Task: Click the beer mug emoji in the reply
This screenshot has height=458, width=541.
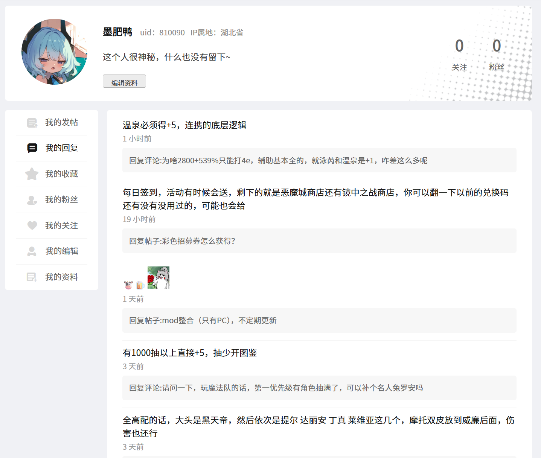Action: 140,285
